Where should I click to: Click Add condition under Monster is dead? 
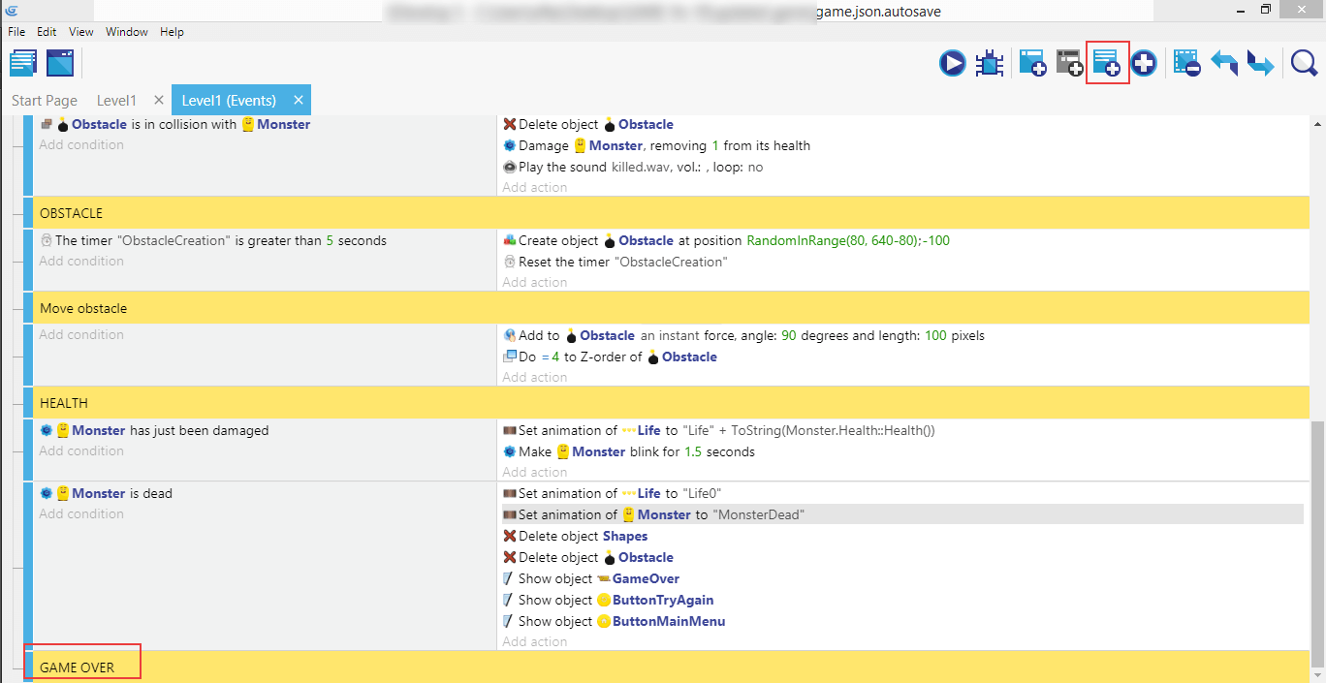pyautogui.click(x=81, y=514)
